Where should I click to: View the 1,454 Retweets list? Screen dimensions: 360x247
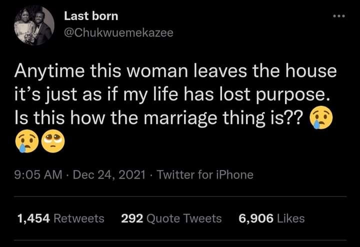pyautogui.click(x=60, y=218)
